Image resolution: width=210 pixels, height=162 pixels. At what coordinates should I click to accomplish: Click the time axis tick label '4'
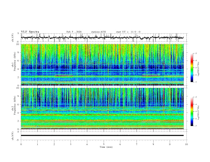click(x=87, y=144)
